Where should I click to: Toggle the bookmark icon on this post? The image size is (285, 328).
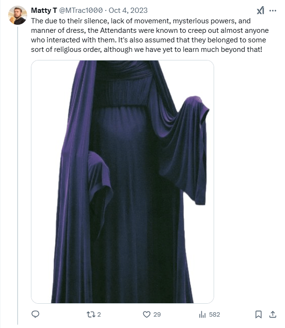click(258, 314)
